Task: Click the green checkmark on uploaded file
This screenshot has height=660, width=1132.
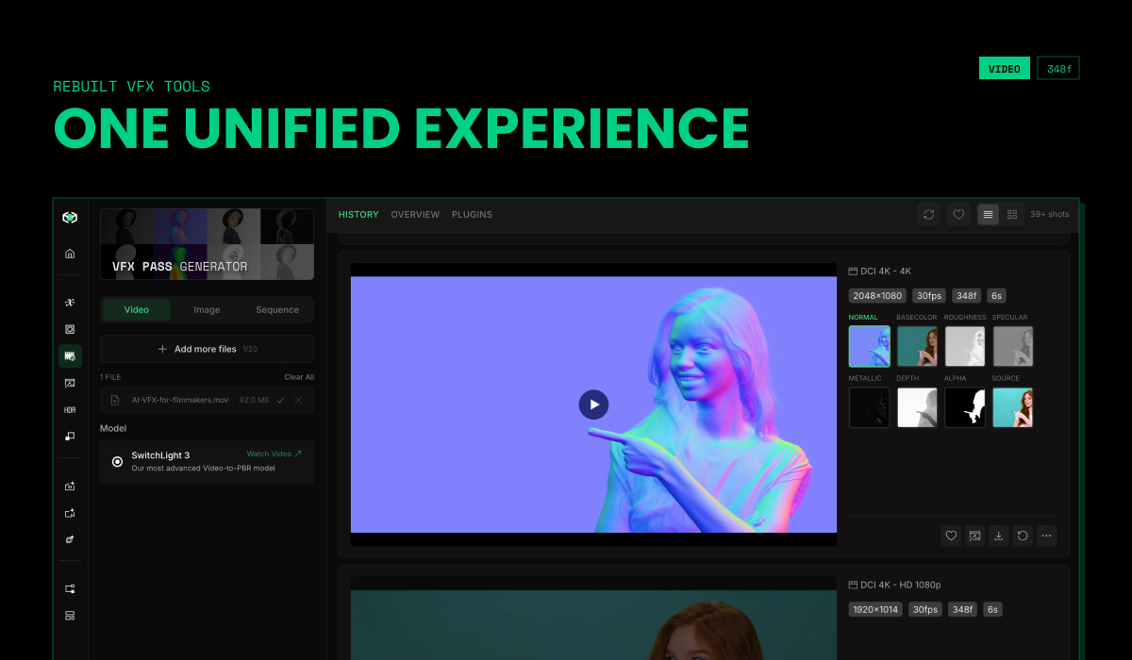Action: (280, 400)
